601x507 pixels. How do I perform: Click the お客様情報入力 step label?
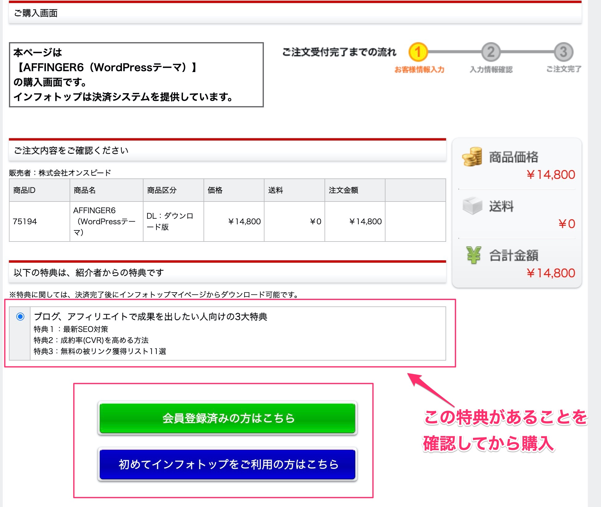tap(419, 70)
